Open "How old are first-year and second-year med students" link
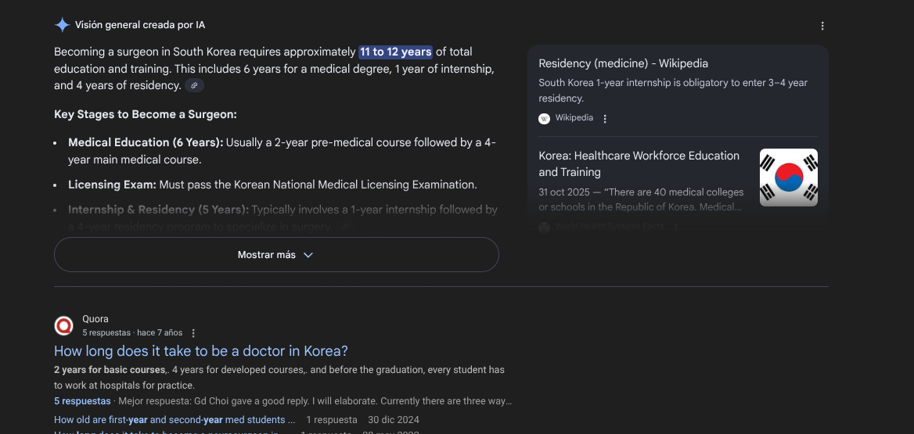 [175, 420]
